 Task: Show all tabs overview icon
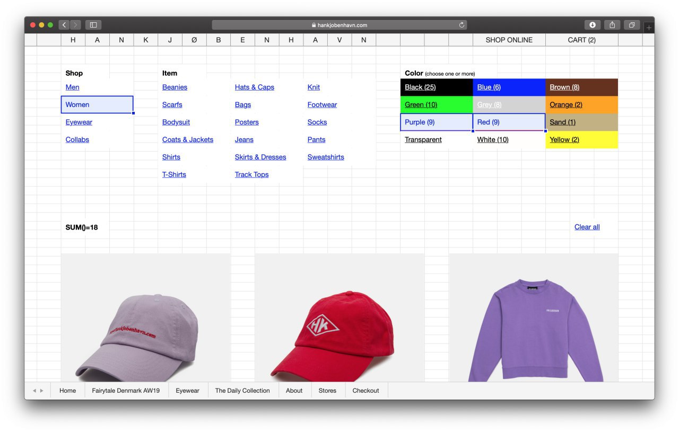click(632, 25)
